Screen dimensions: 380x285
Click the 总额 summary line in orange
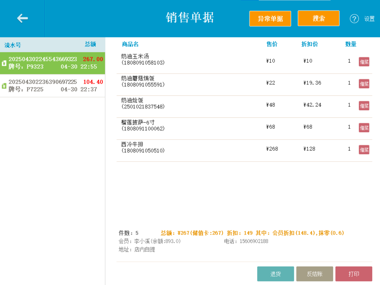click(x=252, y=233)
